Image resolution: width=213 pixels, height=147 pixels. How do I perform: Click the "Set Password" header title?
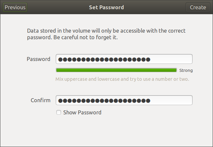106,7
